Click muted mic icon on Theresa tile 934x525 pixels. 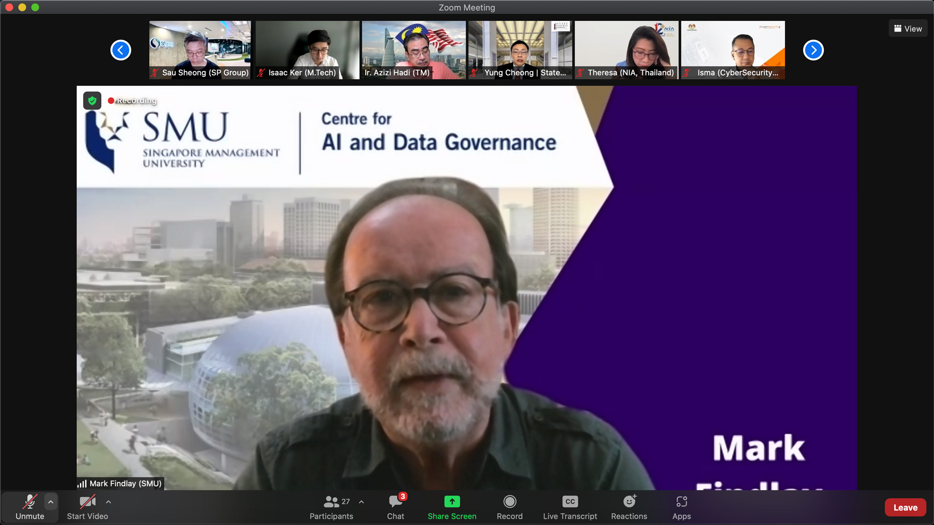click(x=580, y=73)
